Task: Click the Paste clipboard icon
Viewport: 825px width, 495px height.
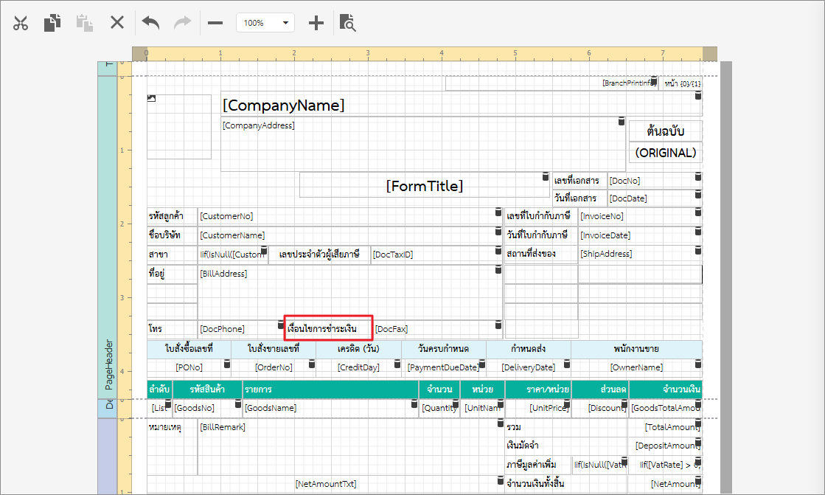Action: [x=85, y=23]
